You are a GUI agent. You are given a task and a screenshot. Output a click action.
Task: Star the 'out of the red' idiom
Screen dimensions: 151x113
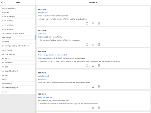click(x=93, y=87)
